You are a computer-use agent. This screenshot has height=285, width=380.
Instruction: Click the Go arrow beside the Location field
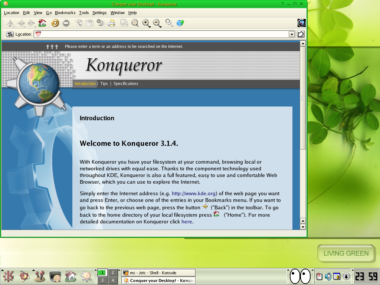tap(301, 34)
